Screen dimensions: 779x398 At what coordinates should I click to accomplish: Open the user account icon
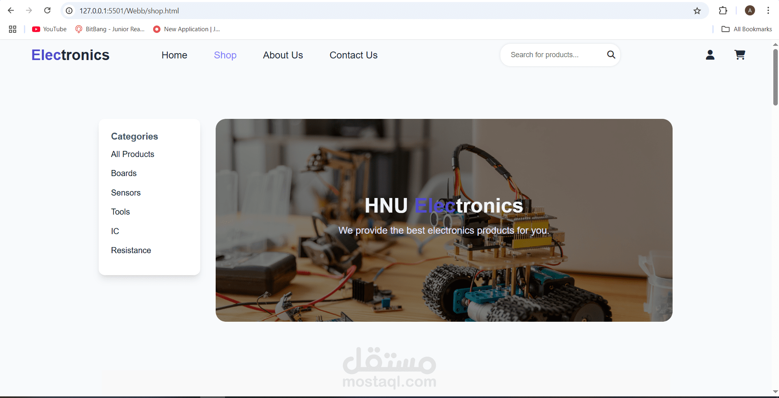click(x=710, y=55)
